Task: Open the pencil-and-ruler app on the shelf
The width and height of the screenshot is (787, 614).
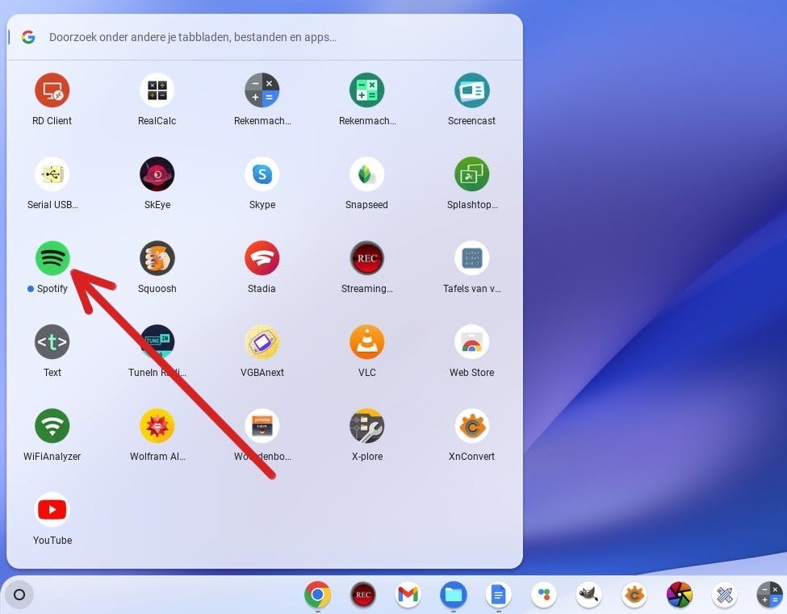Action: [x=724, y=595]
